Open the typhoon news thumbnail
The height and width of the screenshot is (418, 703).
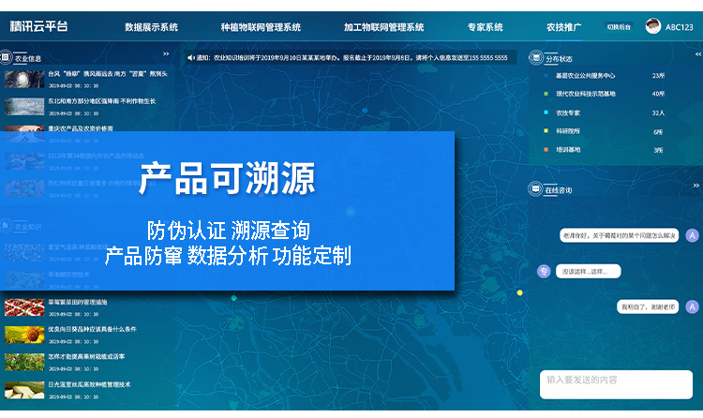point(23,76)
